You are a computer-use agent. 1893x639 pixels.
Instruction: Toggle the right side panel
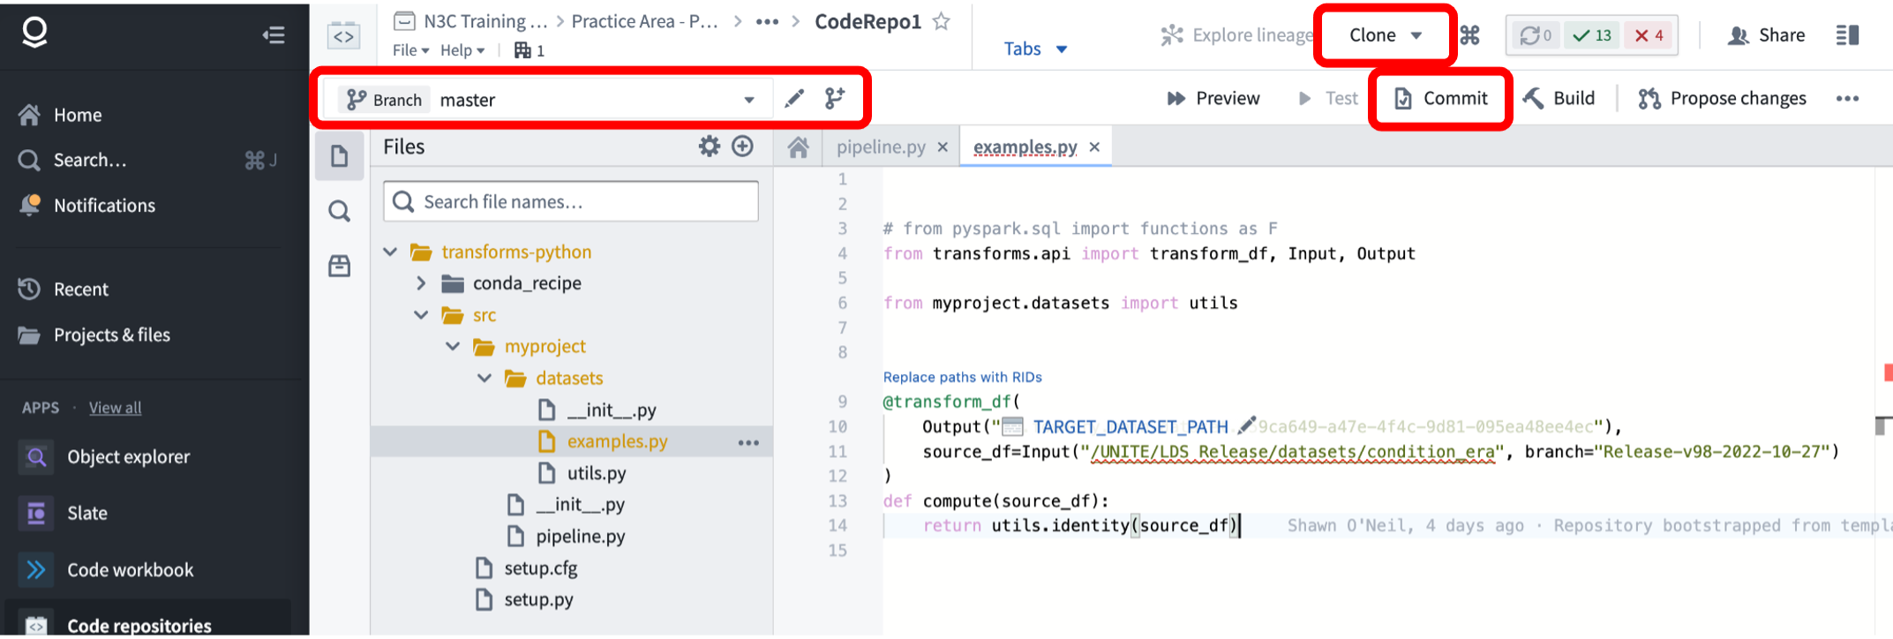click(x=1847, y=35)
